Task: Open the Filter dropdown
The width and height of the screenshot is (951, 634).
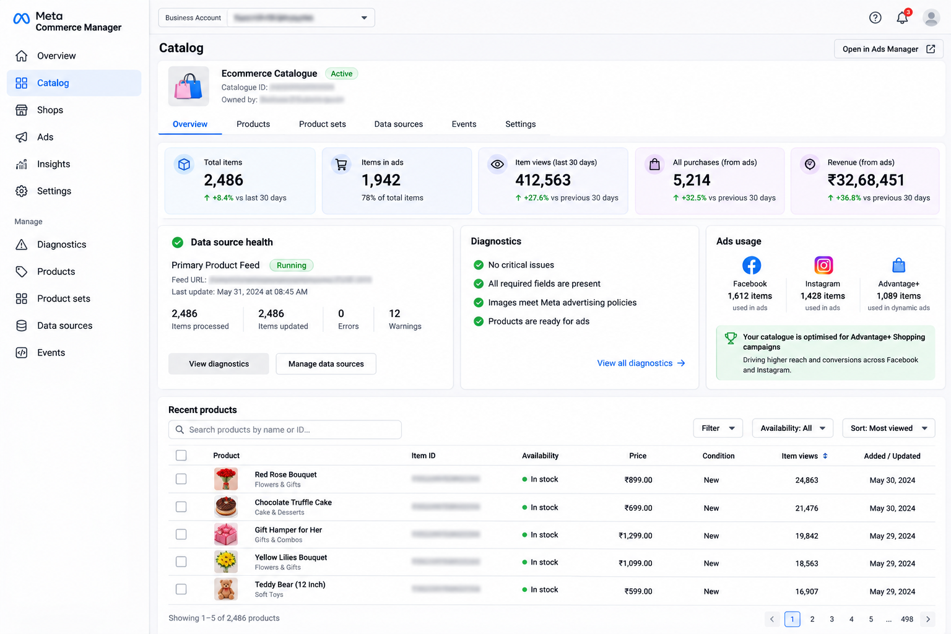Action: [x=718, y=428]
